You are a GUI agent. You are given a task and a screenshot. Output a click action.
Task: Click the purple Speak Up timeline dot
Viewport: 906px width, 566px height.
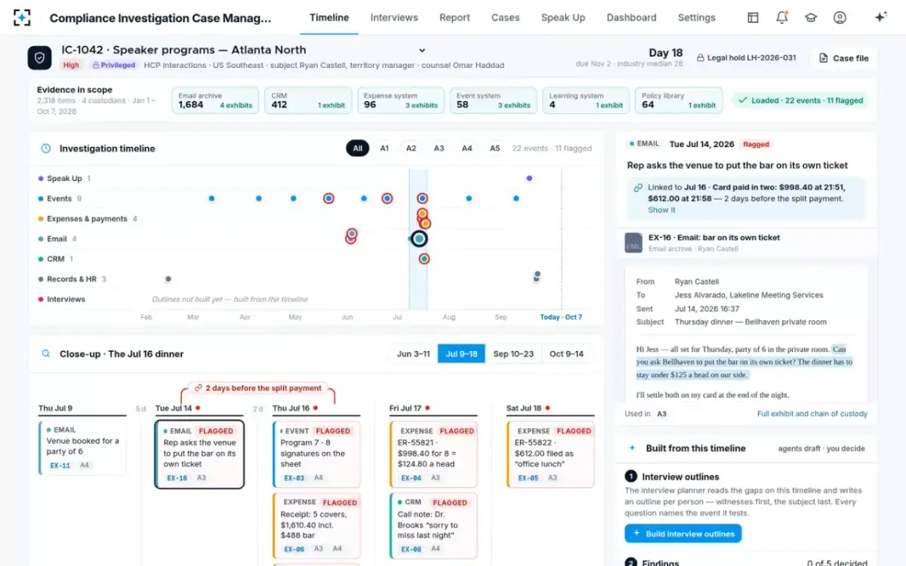click(529, 179)
